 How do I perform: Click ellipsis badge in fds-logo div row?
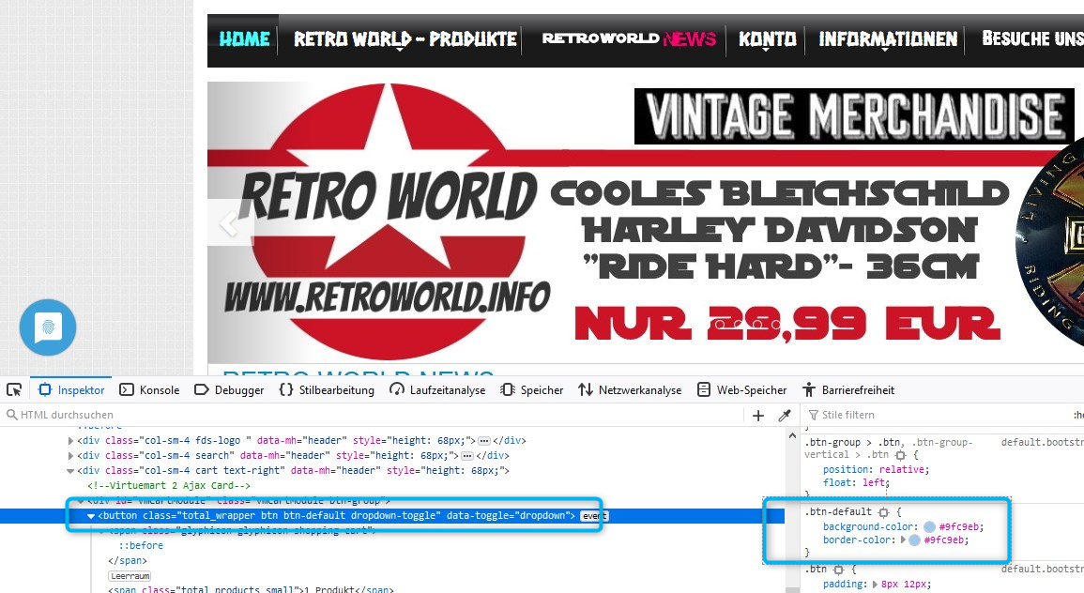pos(484,440)
